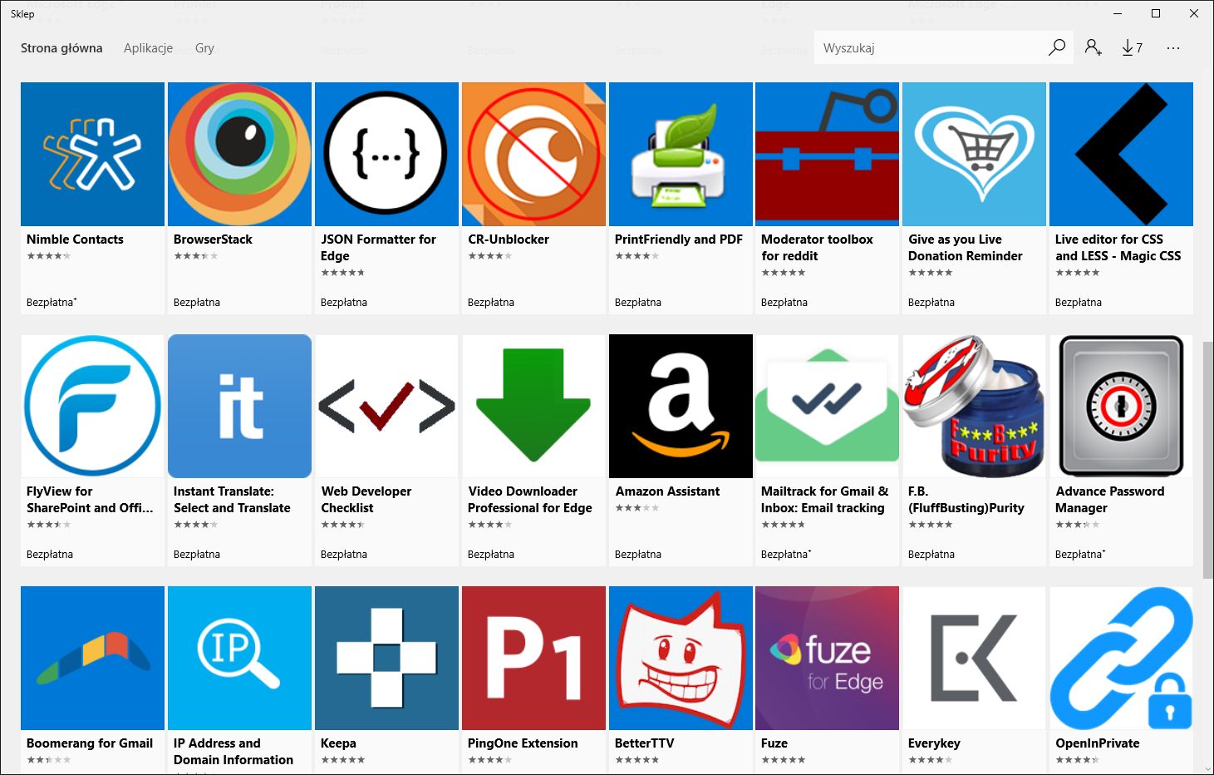
Task: Select the PingOne Extension P1 icon
Action: pos(533,658)
